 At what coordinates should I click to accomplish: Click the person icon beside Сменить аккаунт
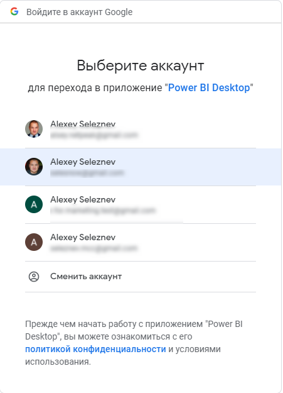click(34, 277)
